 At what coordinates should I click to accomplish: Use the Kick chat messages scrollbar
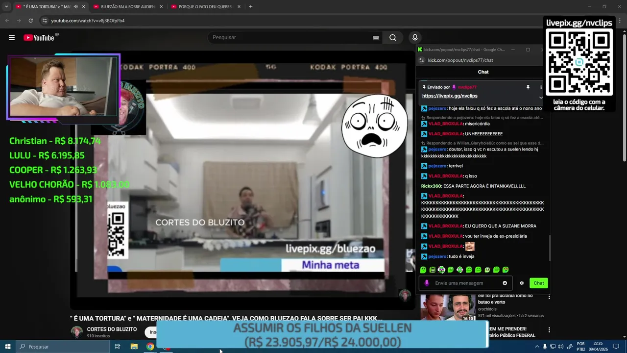tap(549, 248)
